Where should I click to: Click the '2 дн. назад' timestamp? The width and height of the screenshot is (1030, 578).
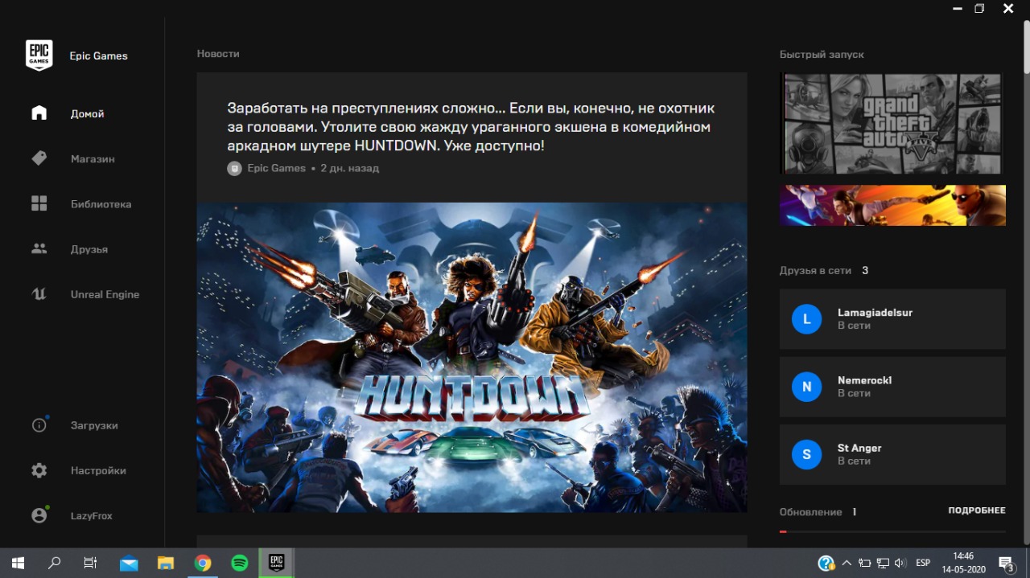349,168
